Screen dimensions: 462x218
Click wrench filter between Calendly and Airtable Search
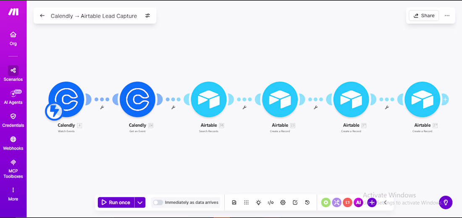click(173, 107)
